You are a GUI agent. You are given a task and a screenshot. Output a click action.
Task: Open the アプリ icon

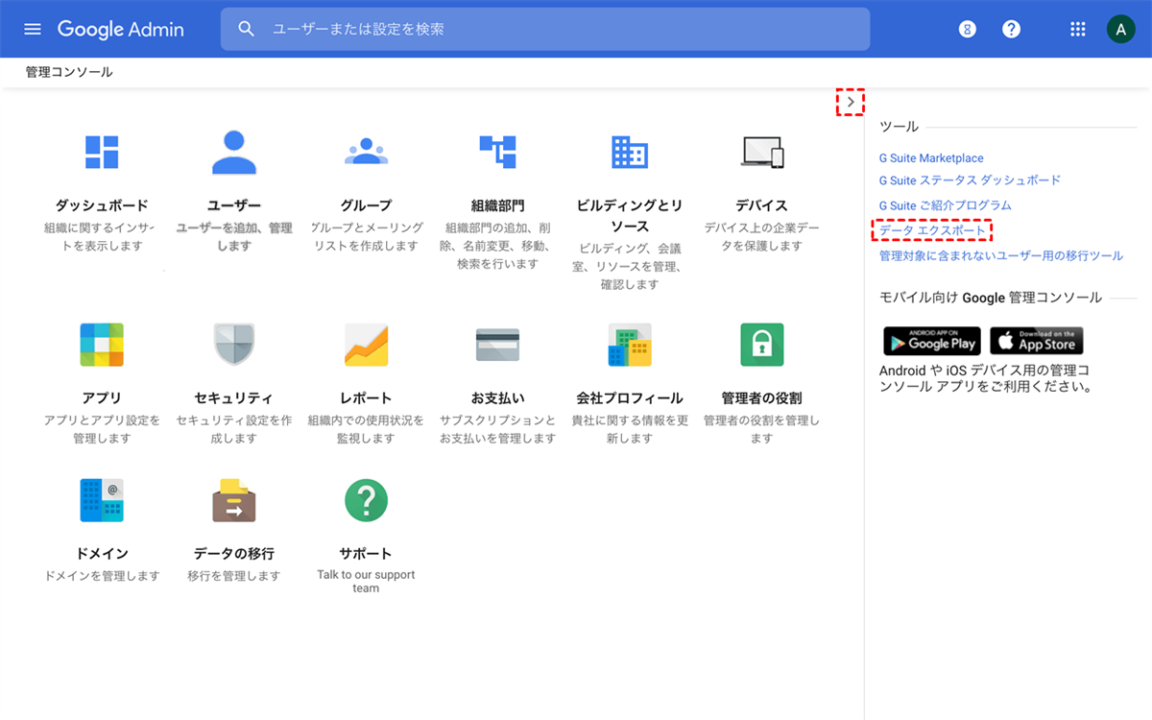point(102,345)
